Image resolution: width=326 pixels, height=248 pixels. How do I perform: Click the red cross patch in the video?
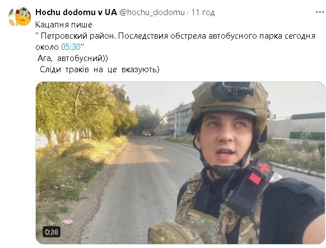point(263,169)
